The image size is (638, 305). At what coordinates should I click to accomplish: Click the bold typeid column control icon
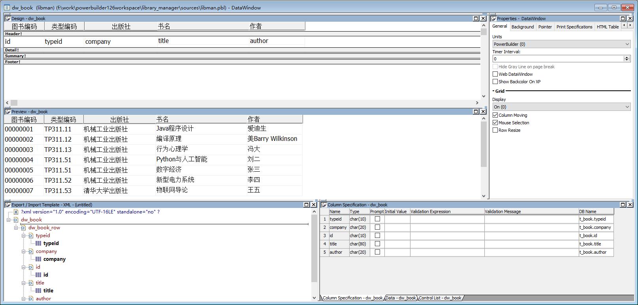[38, 243]
